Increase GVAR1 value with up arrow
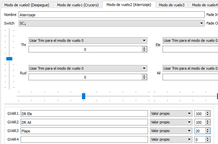Image resolution: width=218 pixels, height=144 pixels. (x=208, y=112)
